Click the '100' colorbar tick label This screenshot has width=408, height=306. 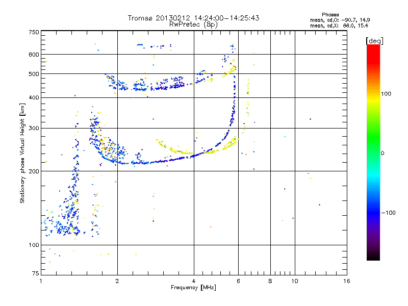[x=386, y=94]
